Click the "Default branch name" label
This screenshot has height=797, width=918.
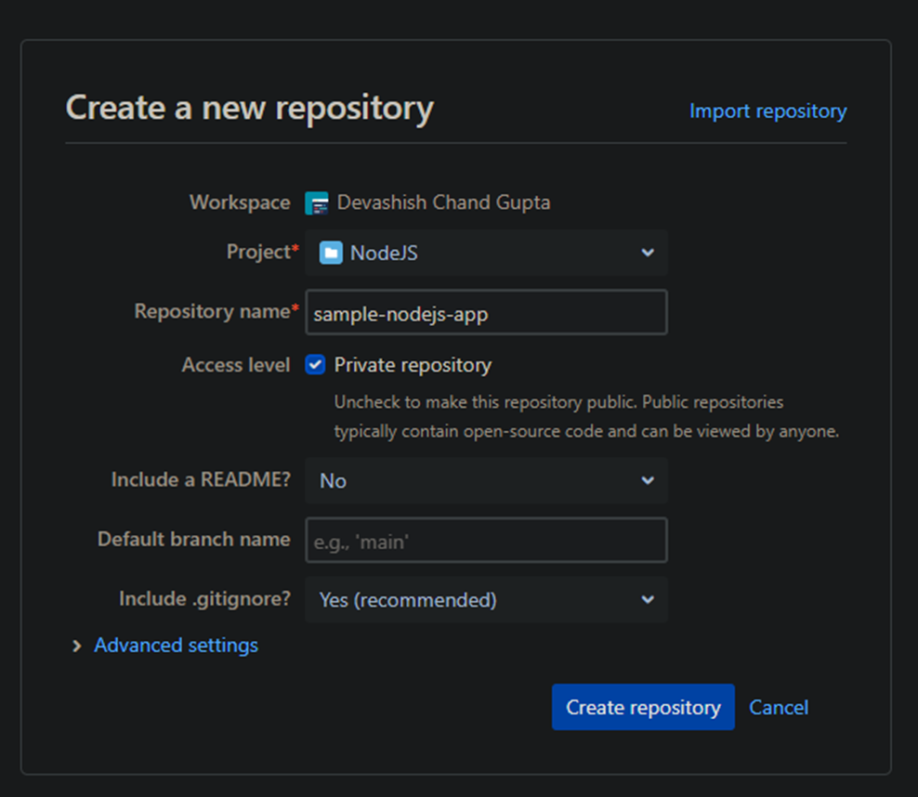click(x=193, y=540)
